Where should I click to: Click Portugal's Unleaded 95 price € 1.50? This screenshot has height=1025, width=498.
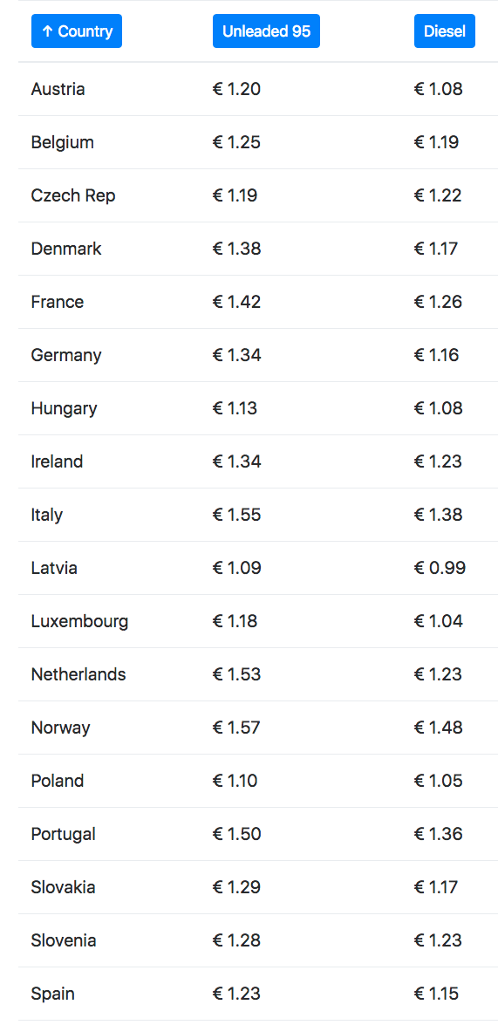[236, 834]
